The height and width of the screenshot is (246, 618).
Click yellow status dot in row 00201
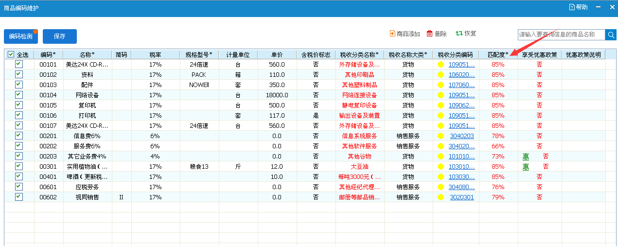[441, 136]
